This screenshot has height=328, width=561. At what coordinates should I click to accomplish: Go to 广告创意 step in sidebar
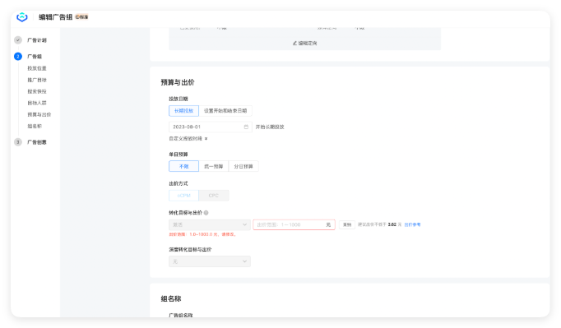37,142
